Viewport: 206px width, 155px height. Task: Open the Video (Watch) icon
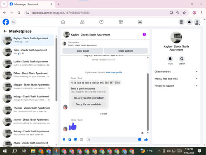point(101,22)
